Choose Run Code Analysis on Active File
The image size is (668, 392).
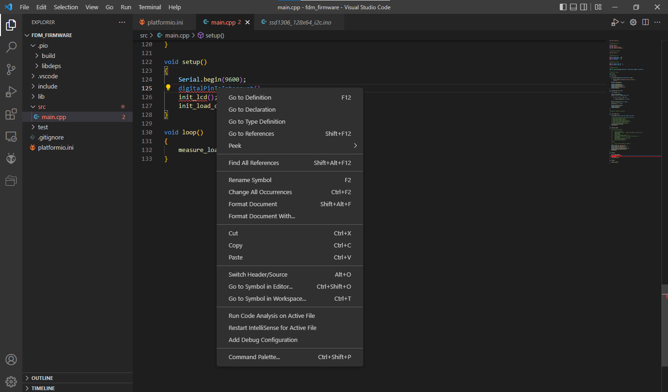[290, 316]
